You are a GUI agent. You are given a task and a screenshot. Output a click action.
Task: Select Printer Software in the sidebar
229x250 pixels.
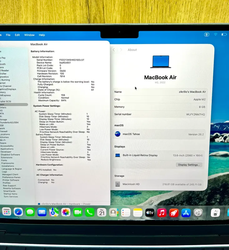point(11,180)
